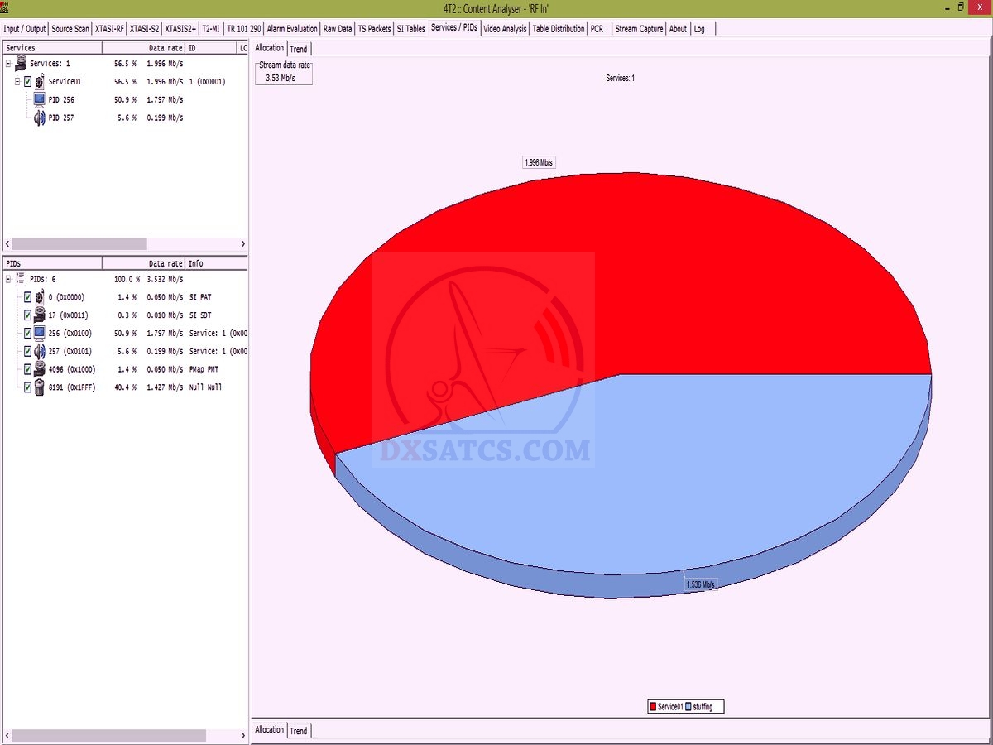Image resolution: width=993 pixels, height=745 pixels.
Task: Click the Services panel right scroll arrow
Action: click(242, 244)
